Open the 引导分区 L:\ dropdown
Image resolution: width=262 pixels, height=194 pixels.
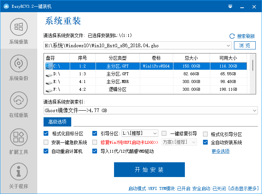pos(155,133)
